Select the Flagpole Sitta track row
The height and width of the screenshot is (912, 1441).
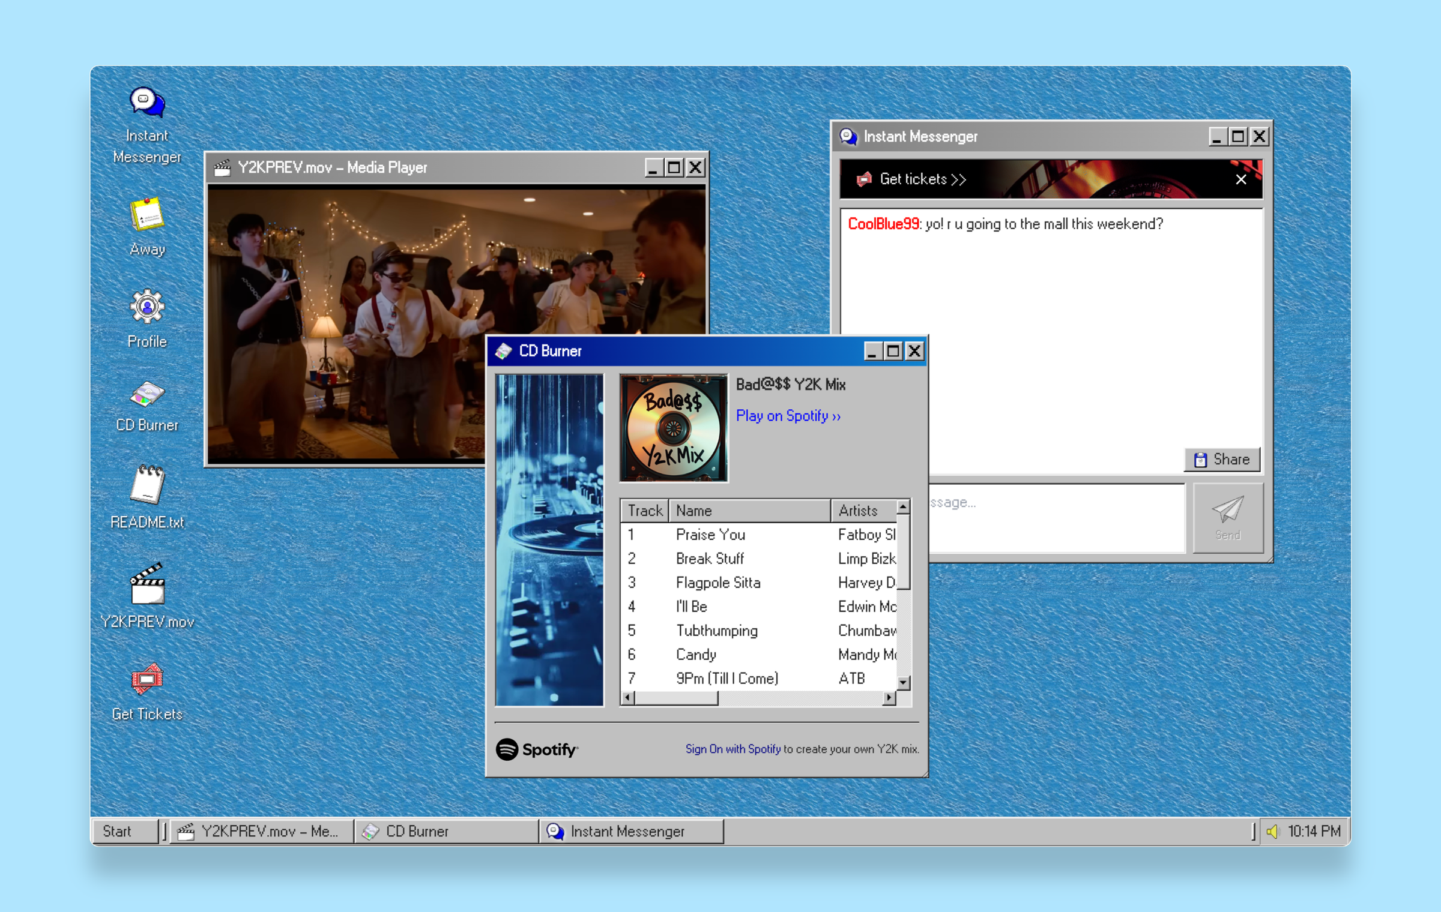pos(759,583)
